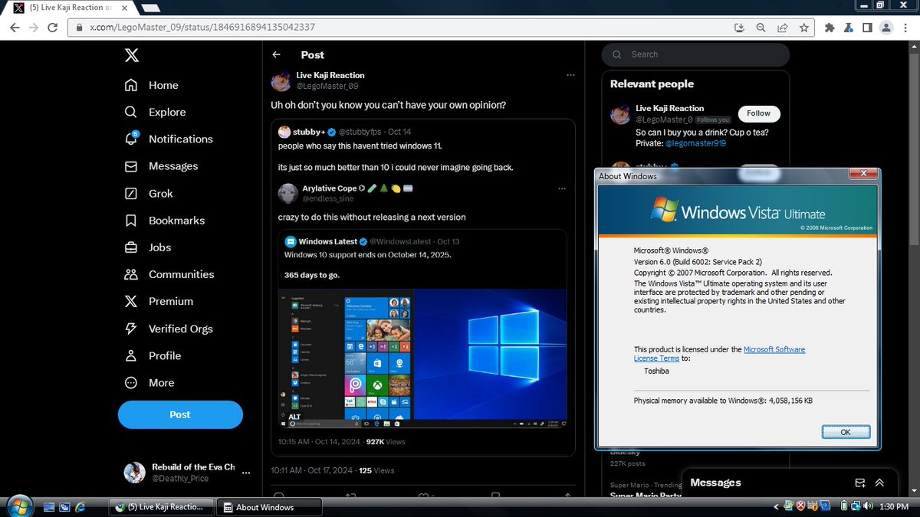Click the browser address bar URL
Image resolution: width=920 pixels, height=517 pixels.
(202, 27)
